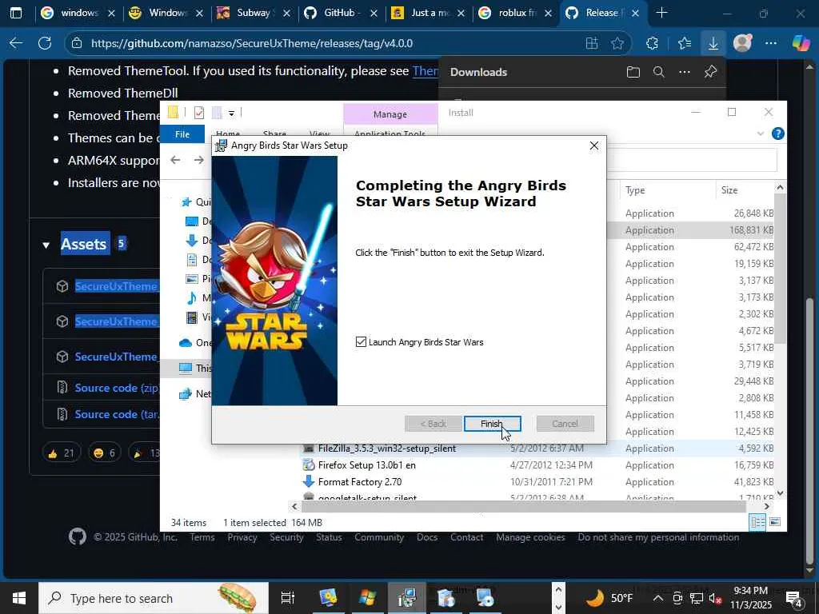Open the Windows Start menu
The width and height of the screenshot is (819, 614).
(x=19, y=598)
